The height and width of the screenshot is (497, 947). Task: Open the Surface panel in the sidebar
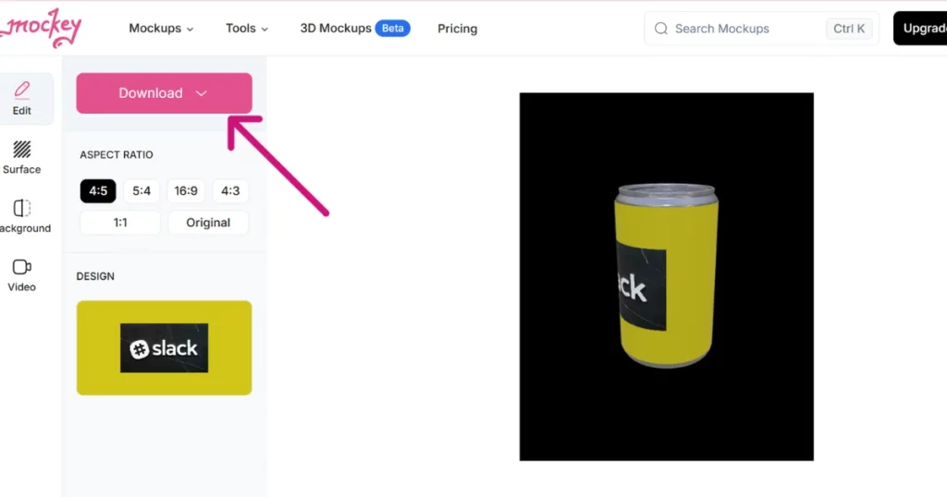pyautogui.click(x=22, y=157)
